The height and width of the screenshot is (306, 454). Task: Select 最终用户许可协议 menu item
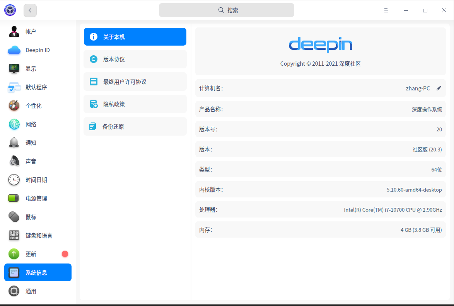135,82
